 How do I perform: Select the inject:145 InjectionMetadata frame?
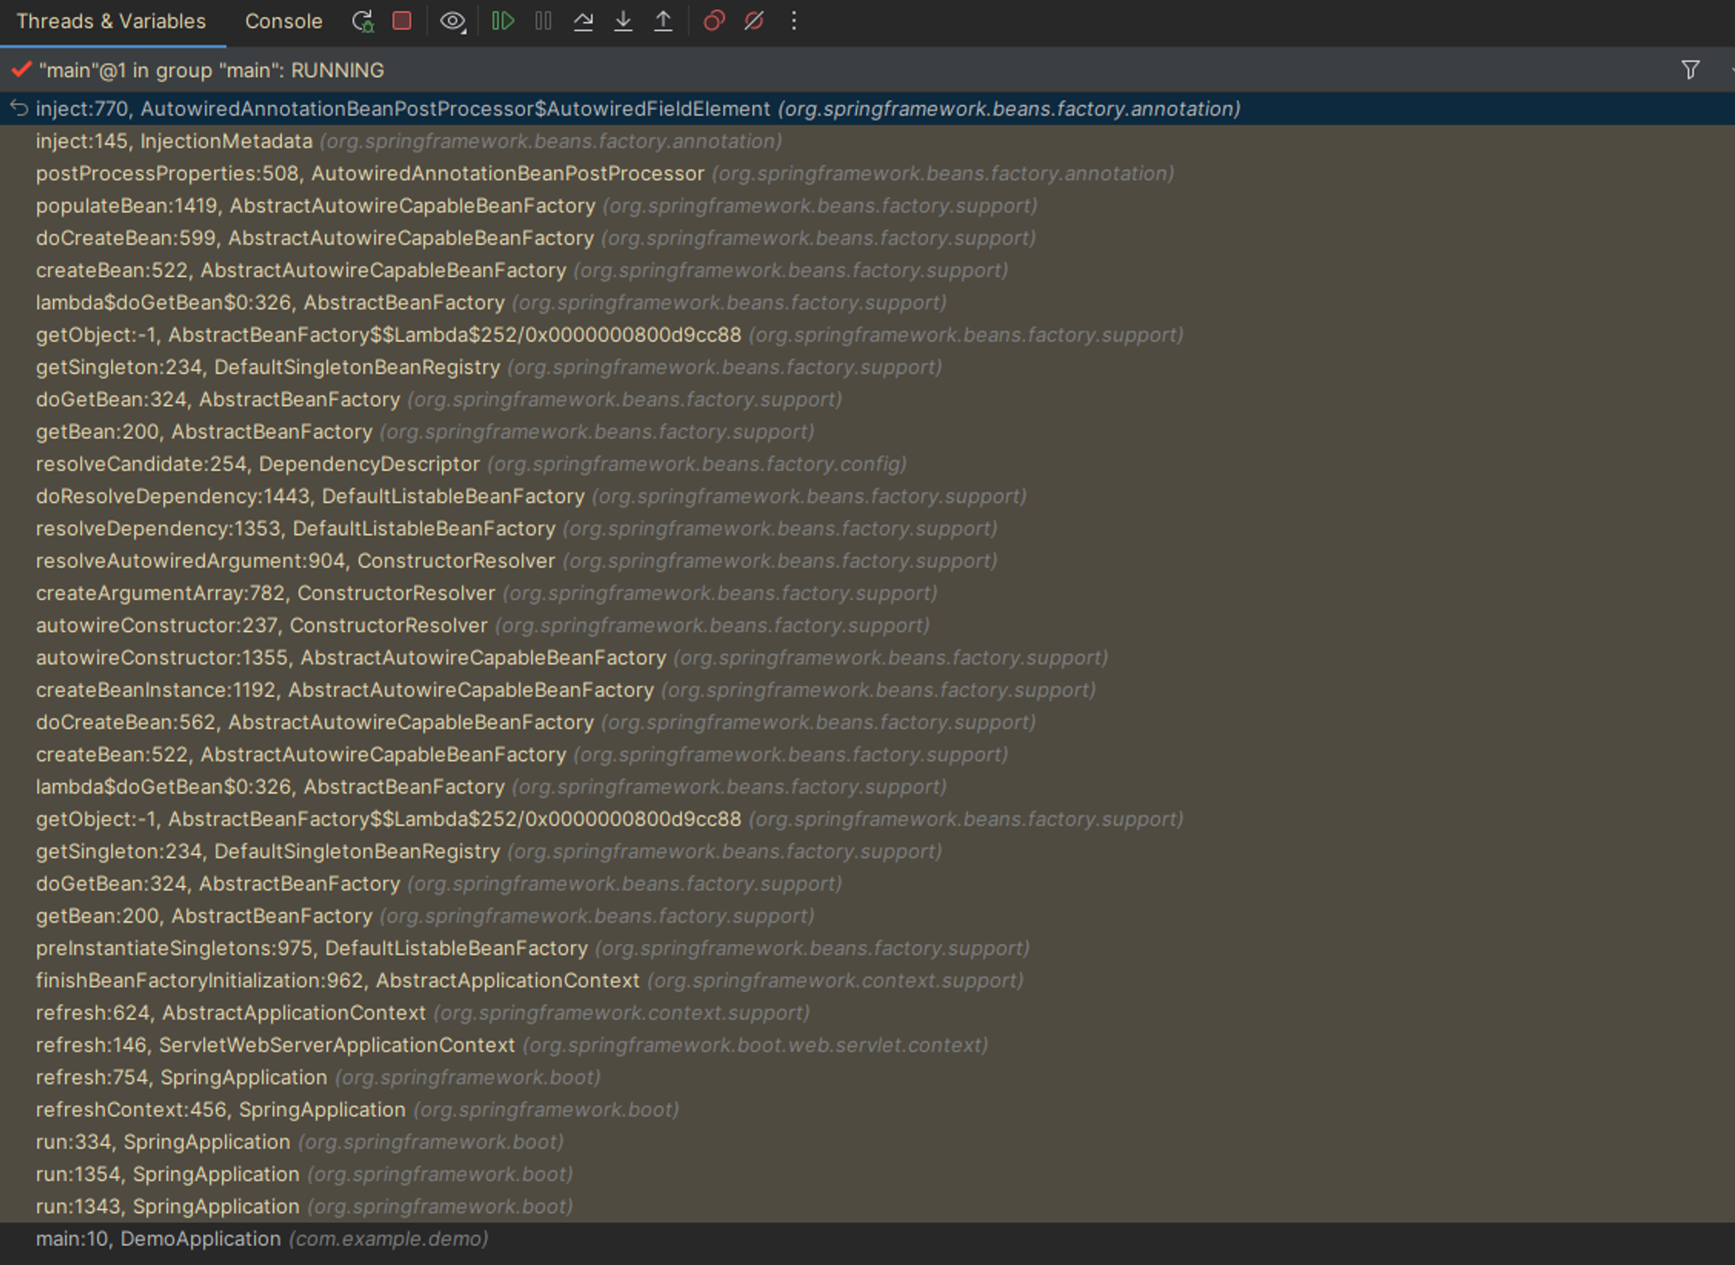coord(173,141)
